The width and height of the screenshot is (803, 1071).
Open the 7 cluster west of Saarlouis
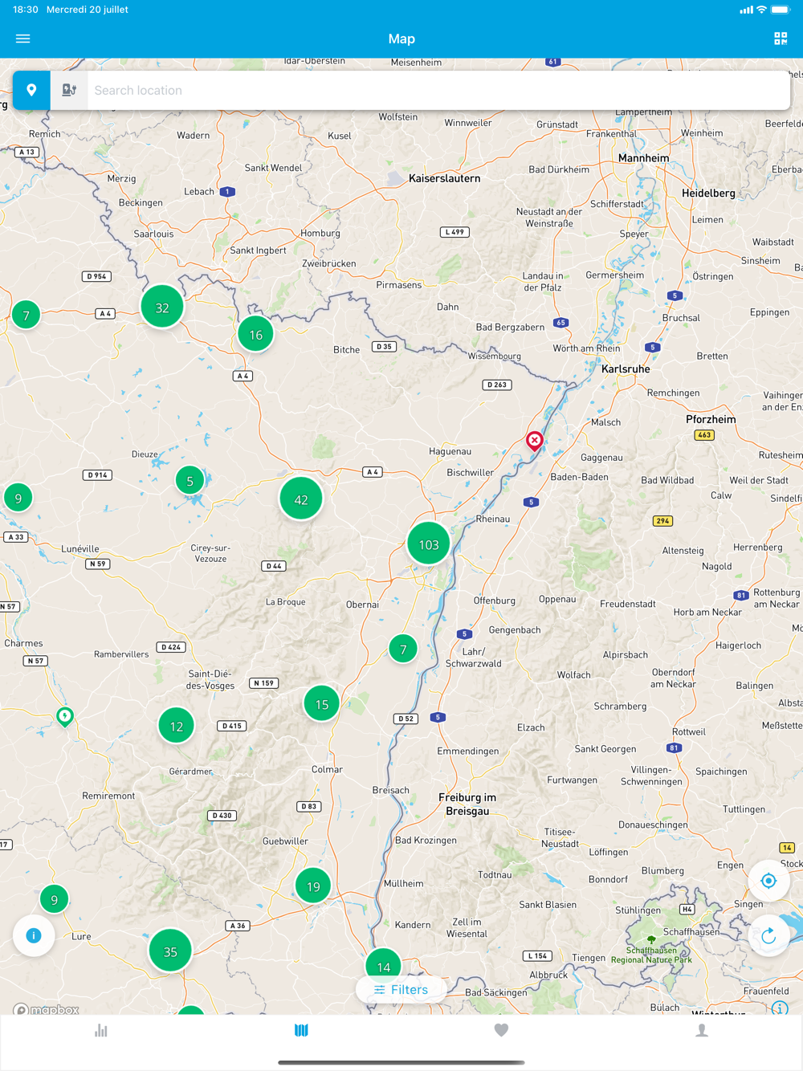(26, 316)
